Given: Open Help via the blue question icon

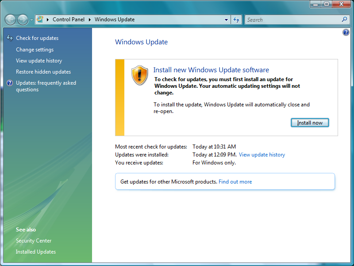Looking at the screenshot, I should [346, 32].
